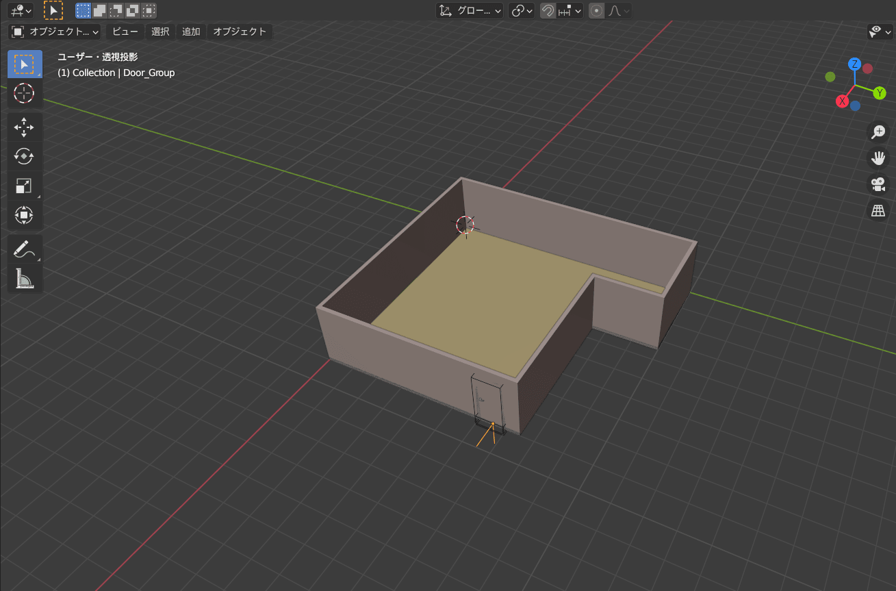
Task: Click the negative Z axis dot on gizmo
Action: 855,106
